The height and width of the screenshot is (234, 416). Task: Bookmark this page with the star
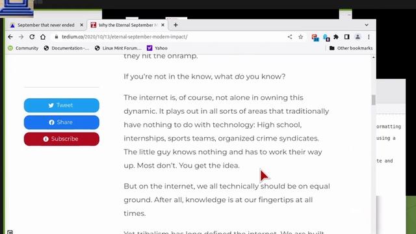pos(300,37)
